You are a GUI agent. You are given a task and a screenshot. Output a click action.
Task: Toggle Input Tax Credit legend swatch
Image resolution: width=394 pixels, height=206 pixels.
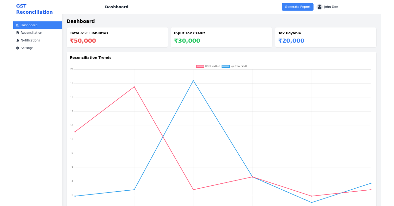point(226,66)
